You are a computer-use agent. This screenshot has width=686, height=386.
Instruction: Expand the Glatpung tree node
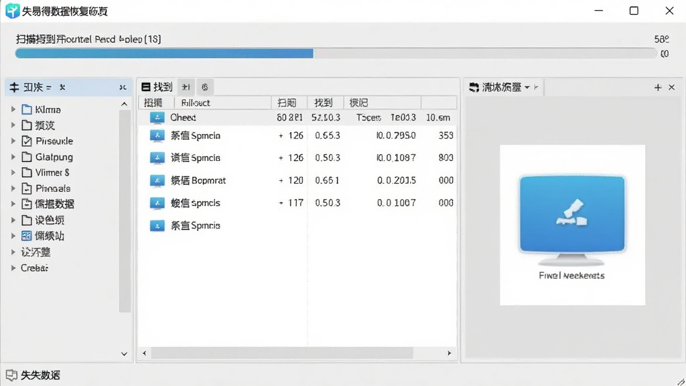pos(13,157)
